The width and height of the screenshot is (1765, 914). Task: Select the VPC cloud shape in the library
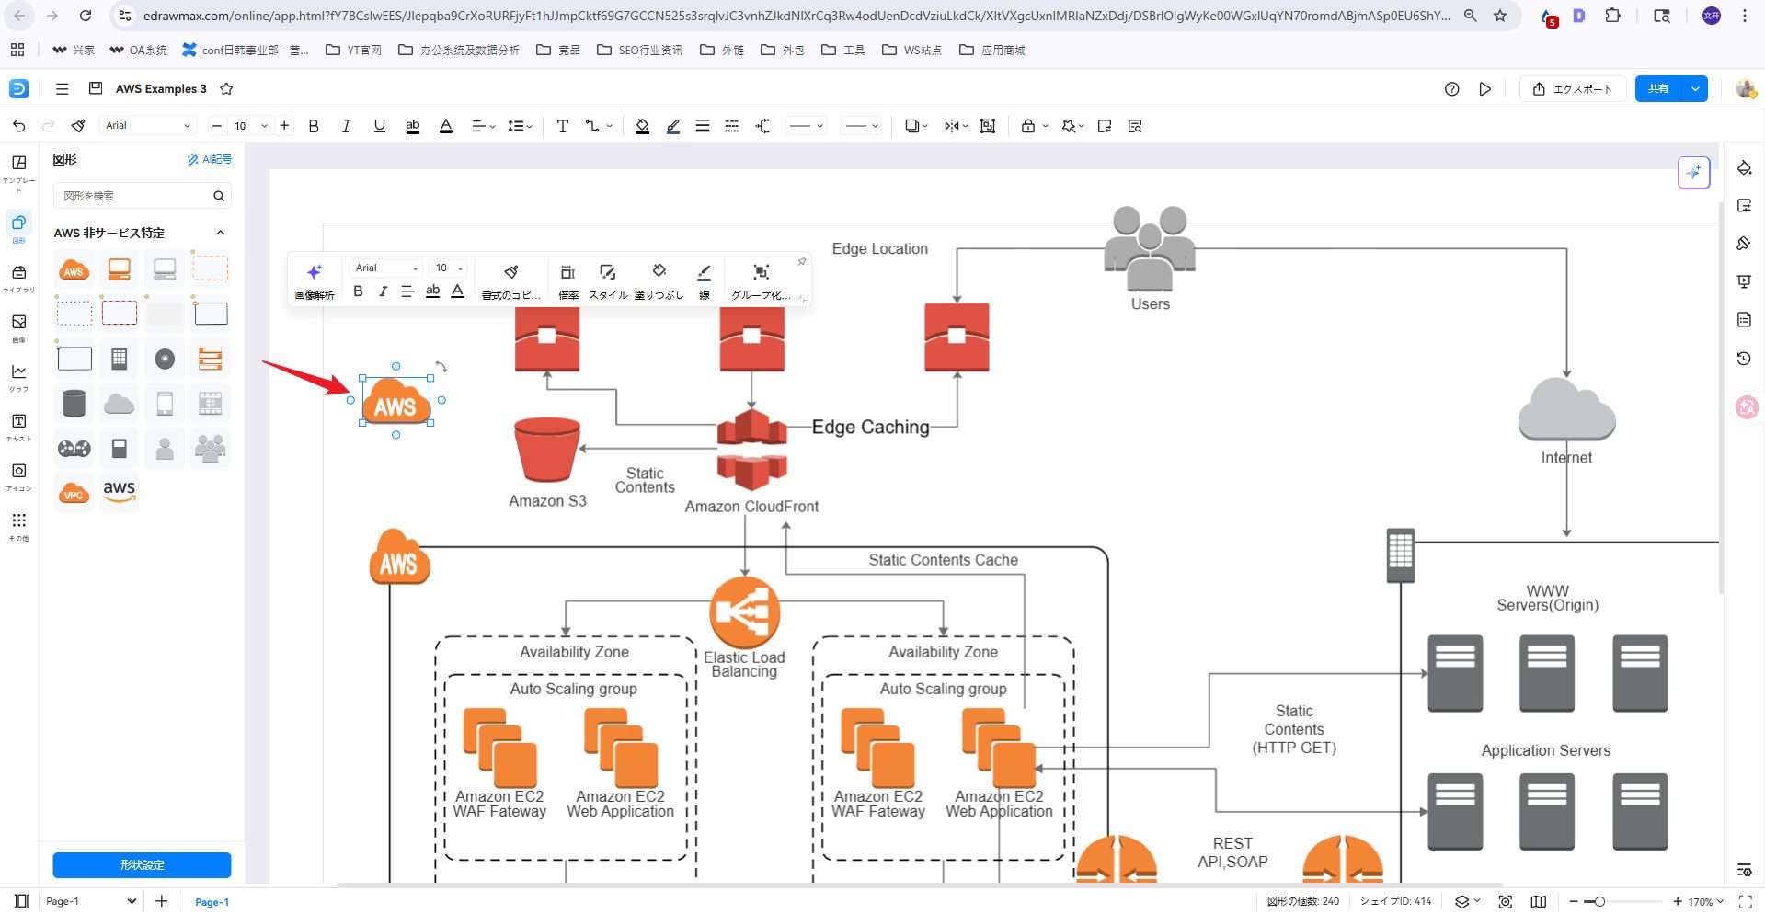(x=74, y=494)
